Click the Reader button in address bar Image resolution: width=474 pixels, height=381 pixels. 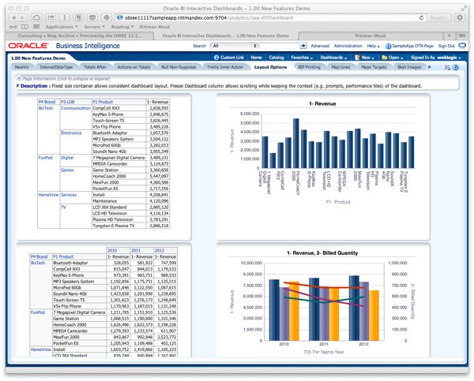pyautogui.click(x=438, y=18)
